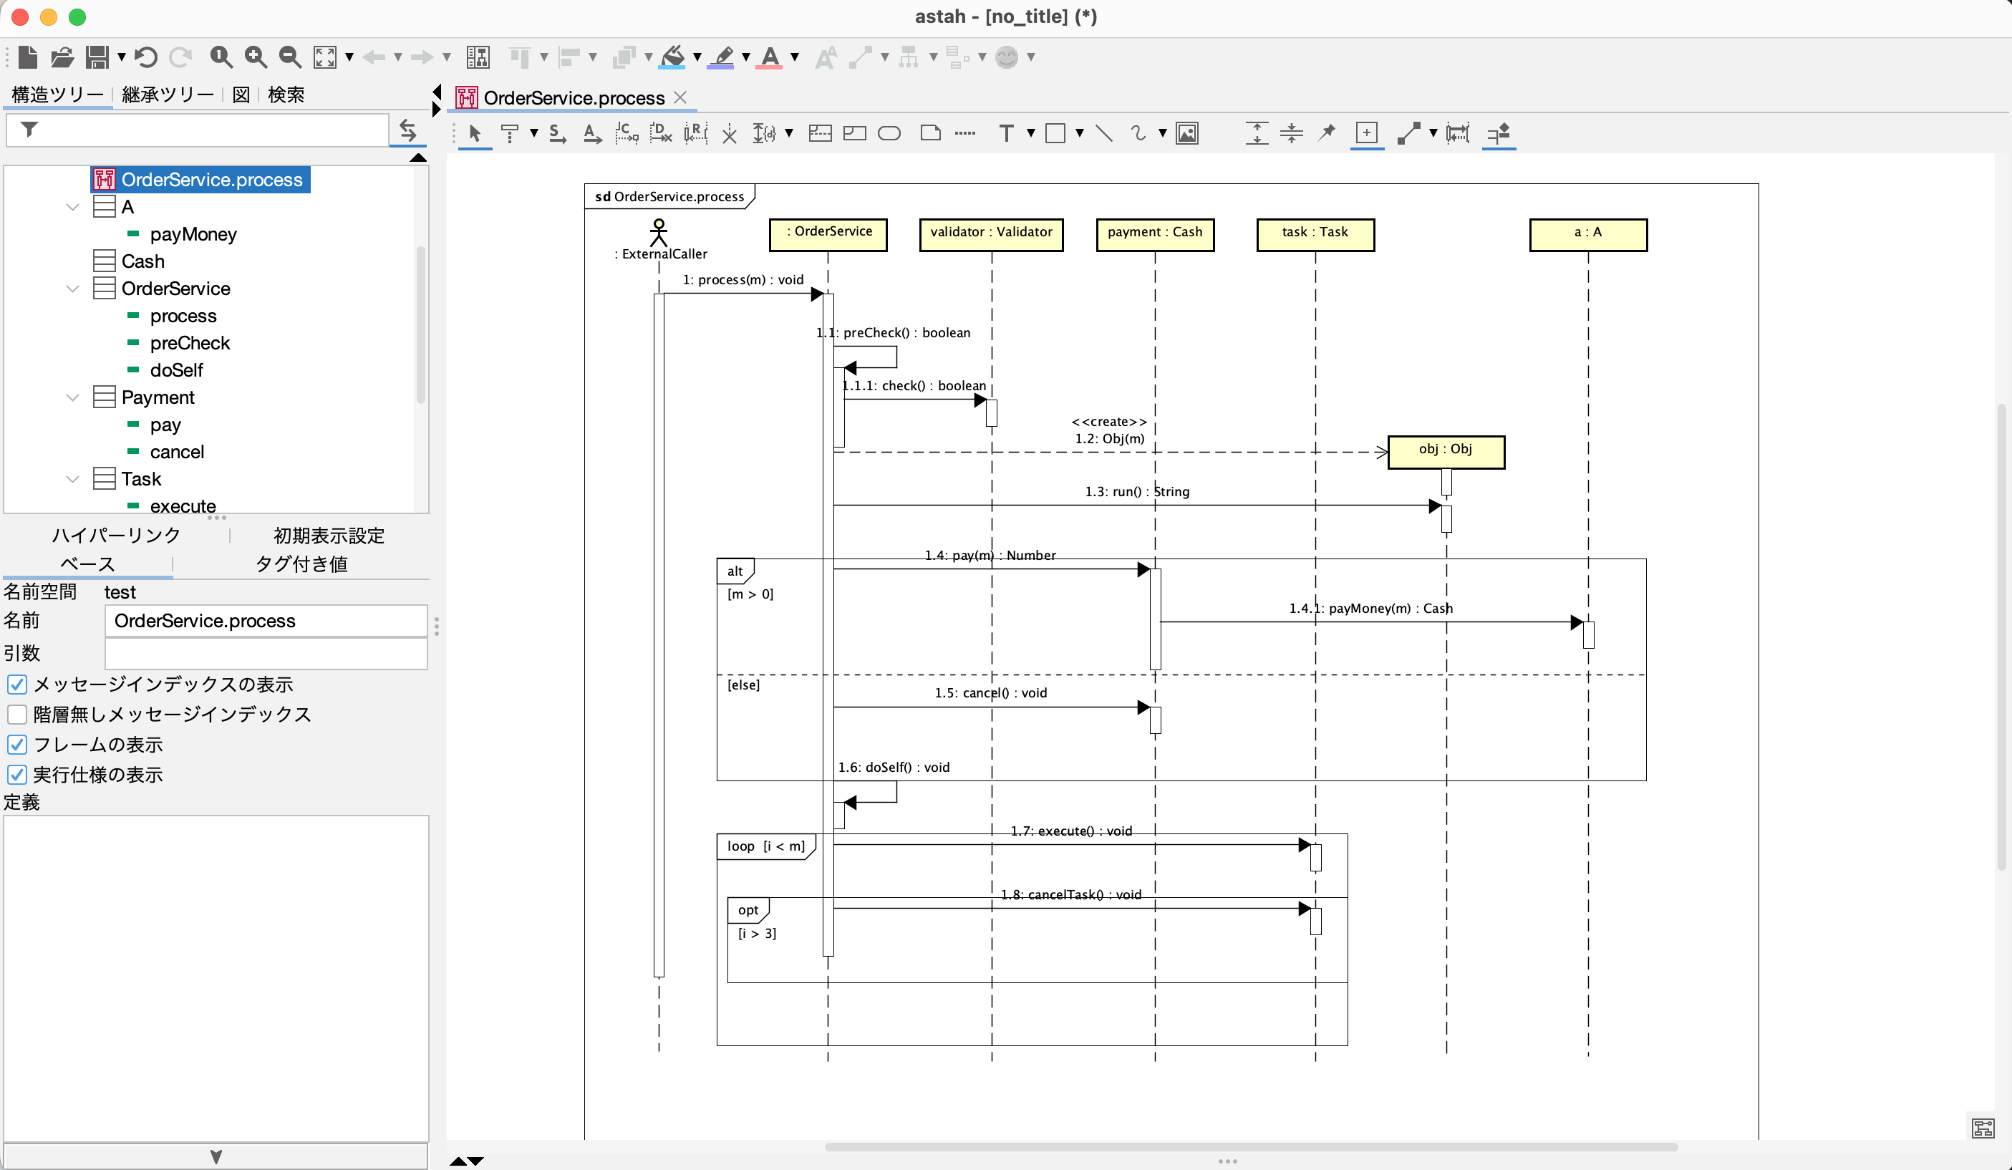Select the Note tool
The height and width of the screenshot is (1170, 2012).
(930, 133)
